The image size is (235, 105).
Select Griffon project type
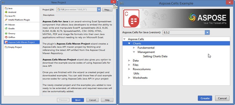pyautogui.click(x=22, y=37)
